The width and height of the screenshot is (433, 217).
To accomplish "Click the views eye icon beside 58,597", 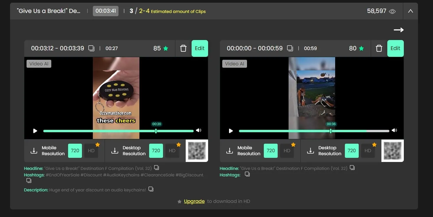I will (x=392, y=11).
